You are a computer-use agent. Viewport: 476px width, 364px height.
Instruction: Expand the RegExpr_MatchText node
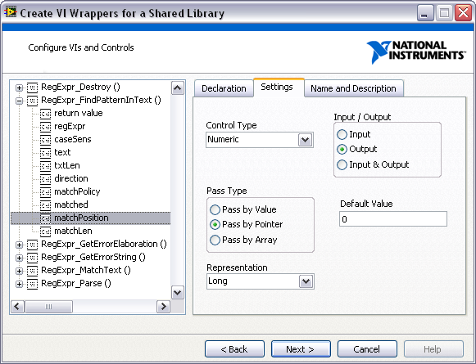pos(19,271)
